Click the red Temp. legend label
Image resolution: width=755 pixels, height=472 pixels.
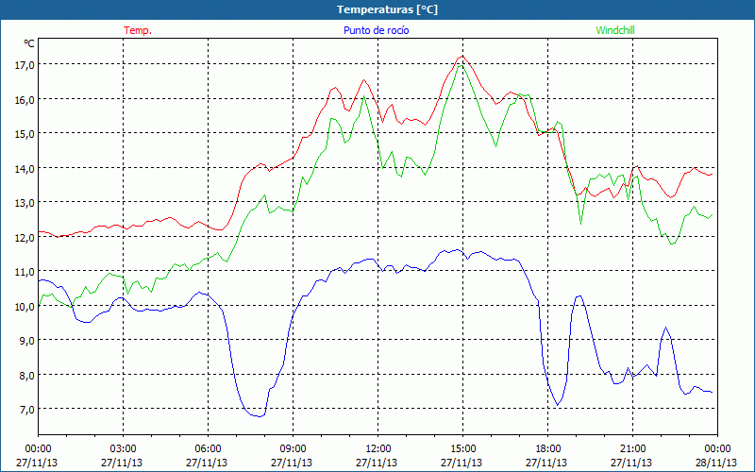coord(138,30)
